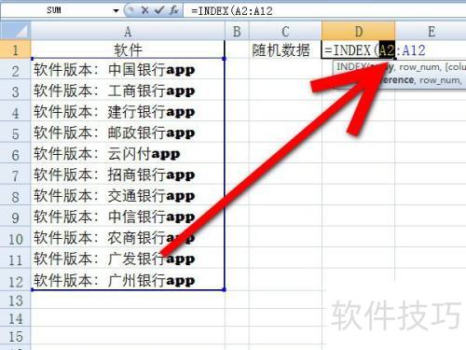Click the cancel X icon in formula bar
466x350 pixels.
(x=144, y=10)
